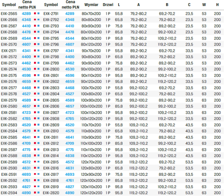Image resolution: width=224 pixels, height=196 pixels.
Task: Click the first Symbol column header
Action: point(9,5)
